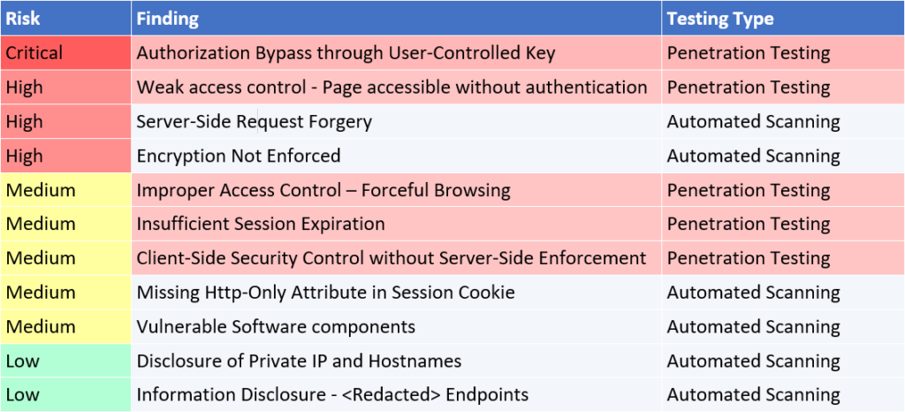This screenshot has height=412, width=905.
Task: Click the Finding column header
Action: click(168, 19)
